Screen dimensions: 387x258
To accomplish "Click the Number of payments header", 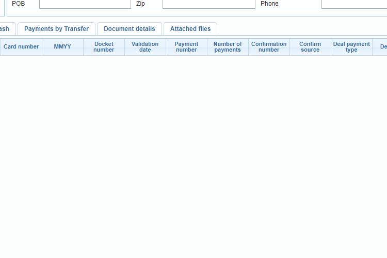I will click(x=228, y=47).
